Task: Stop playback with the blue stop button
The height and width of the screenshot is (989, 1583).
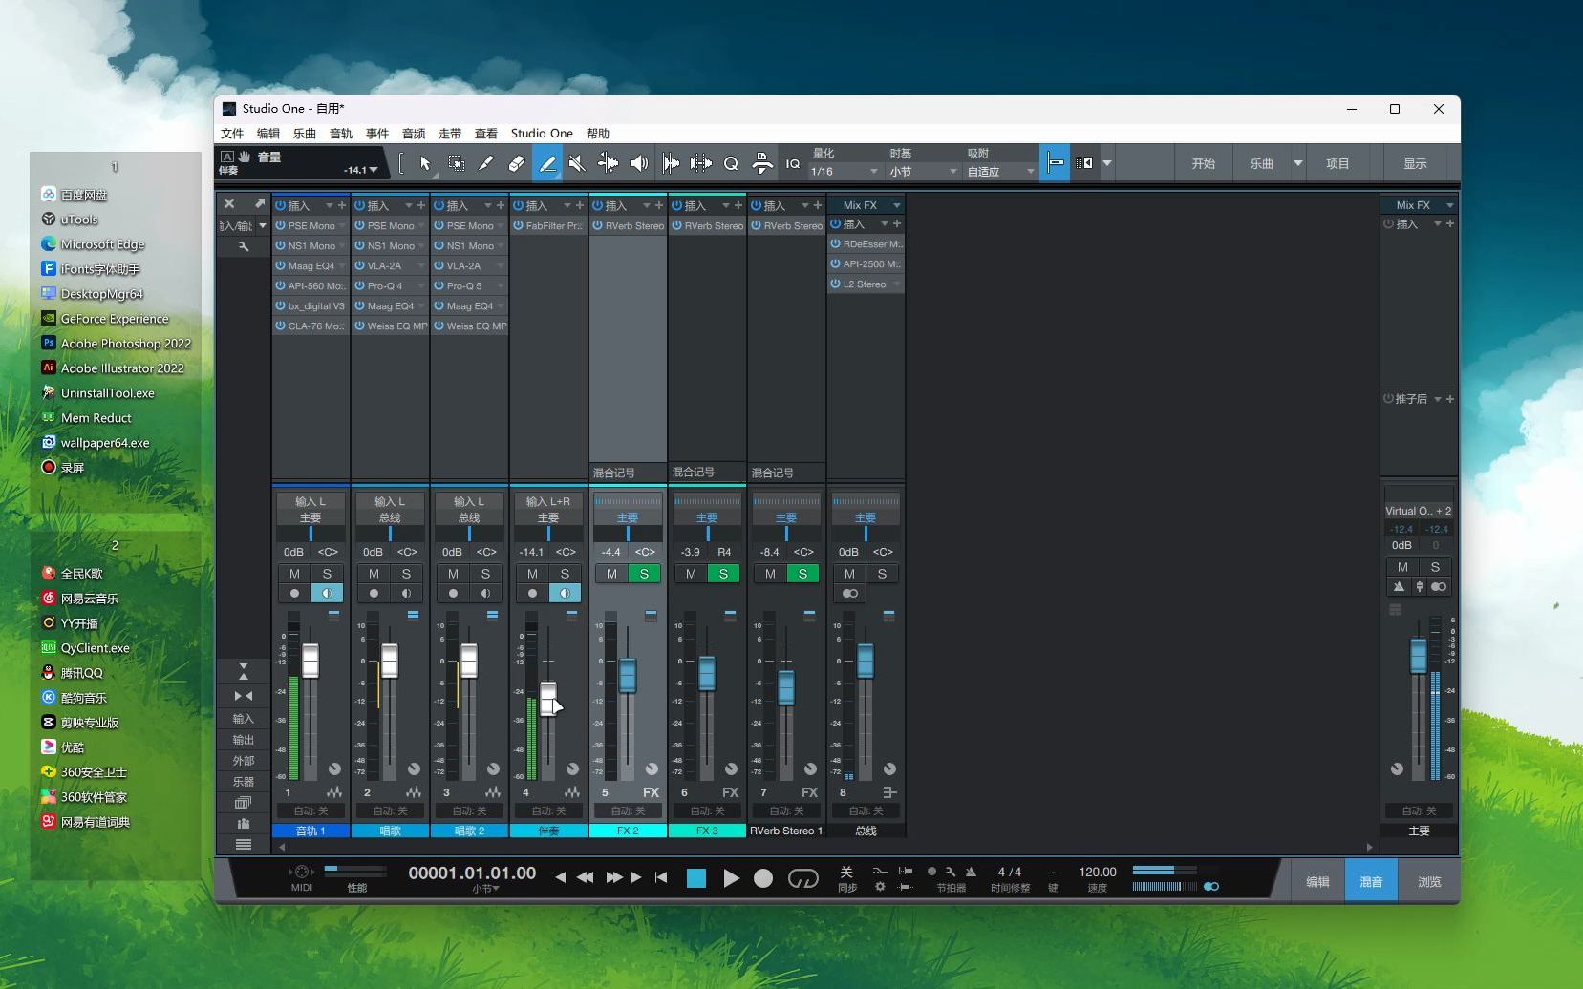Action: (x=696, y=878)
